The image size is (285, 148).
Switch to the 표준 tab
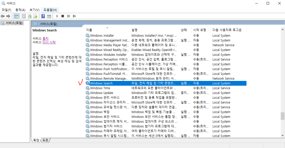coord(45,140)
